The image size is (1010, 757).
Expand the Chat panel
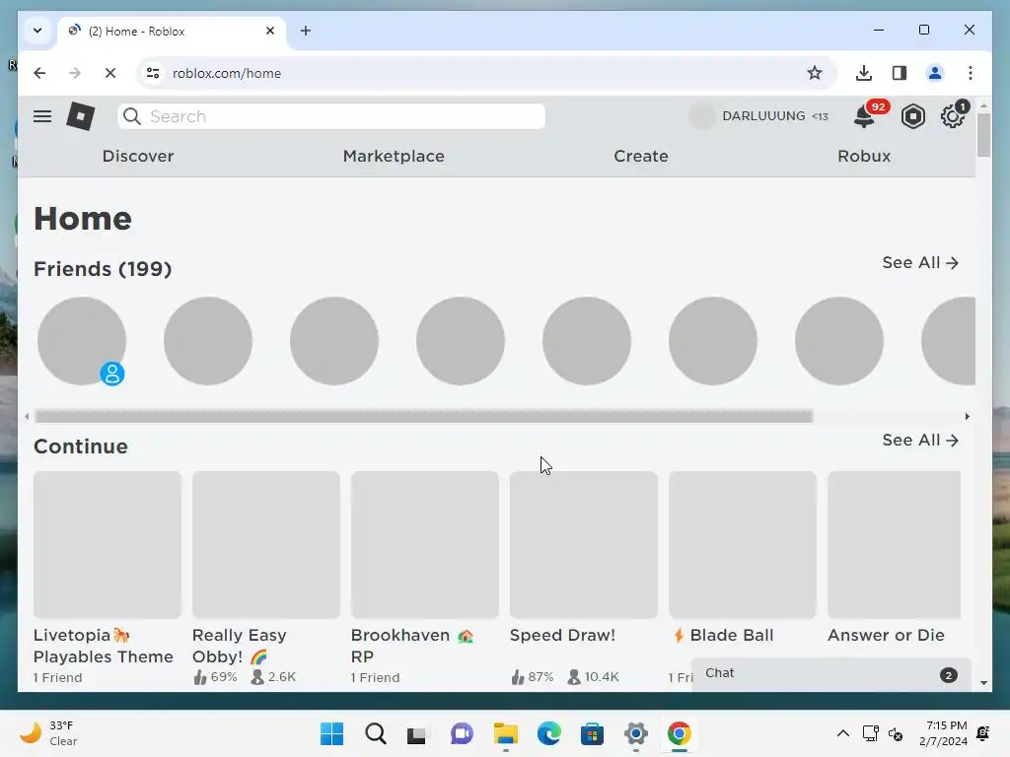pyautogui.click(x=830, y=674)
